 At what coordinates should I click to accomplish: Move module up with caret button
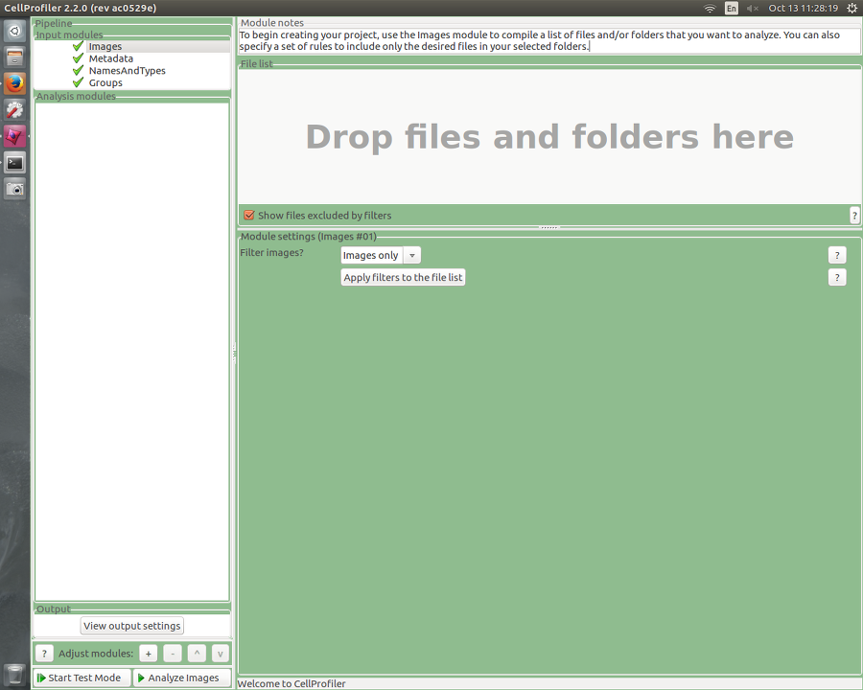(x=197, y=654)
